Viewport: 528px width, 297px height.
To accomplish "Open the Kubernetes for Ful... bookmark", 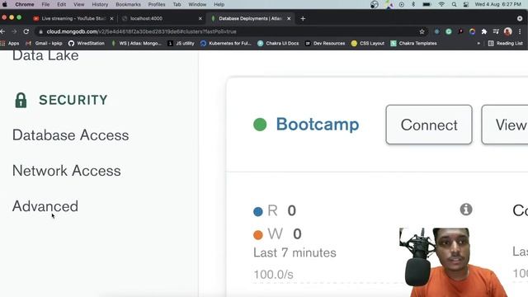I will [226, 44].
